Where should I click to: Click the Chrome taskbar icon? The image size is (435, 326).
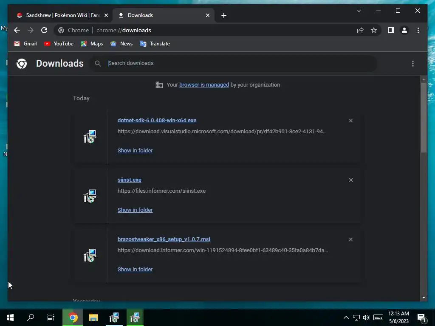[73, 318]
